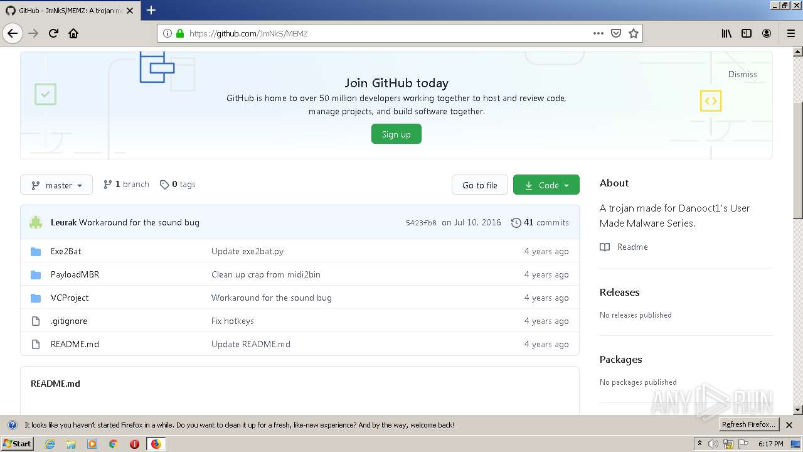Viewport: 803px width, 452px height.
Task: Click the Go to file button
Action: point(479,185)
